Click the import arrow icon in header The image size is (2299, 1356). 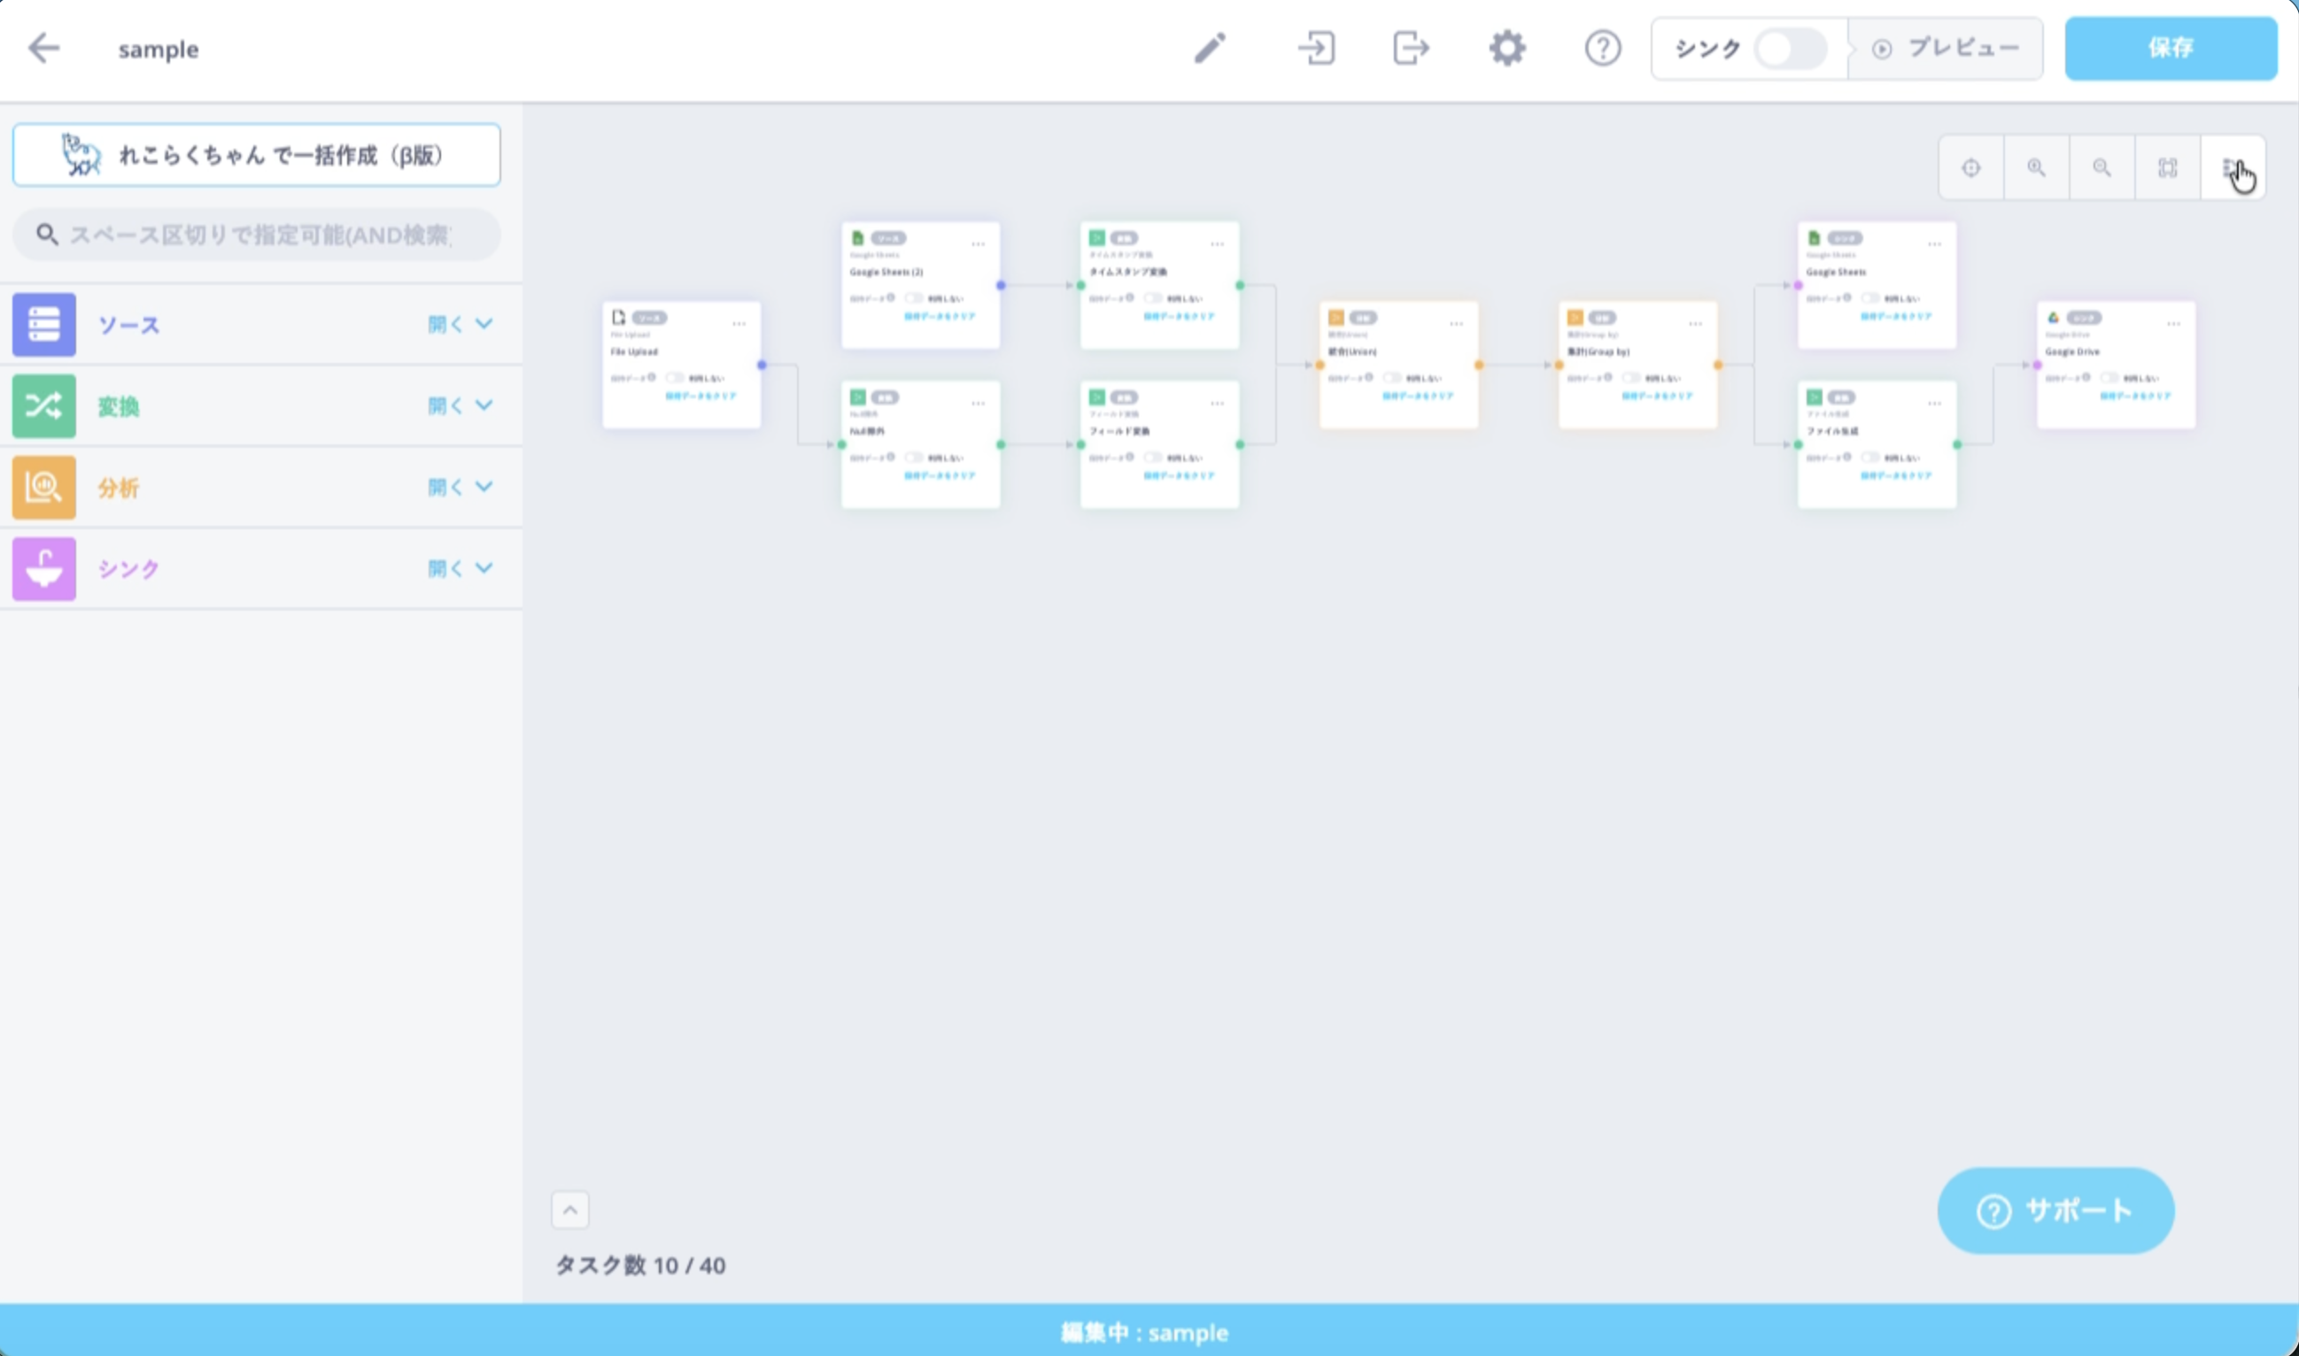(x=1316, y=48)
